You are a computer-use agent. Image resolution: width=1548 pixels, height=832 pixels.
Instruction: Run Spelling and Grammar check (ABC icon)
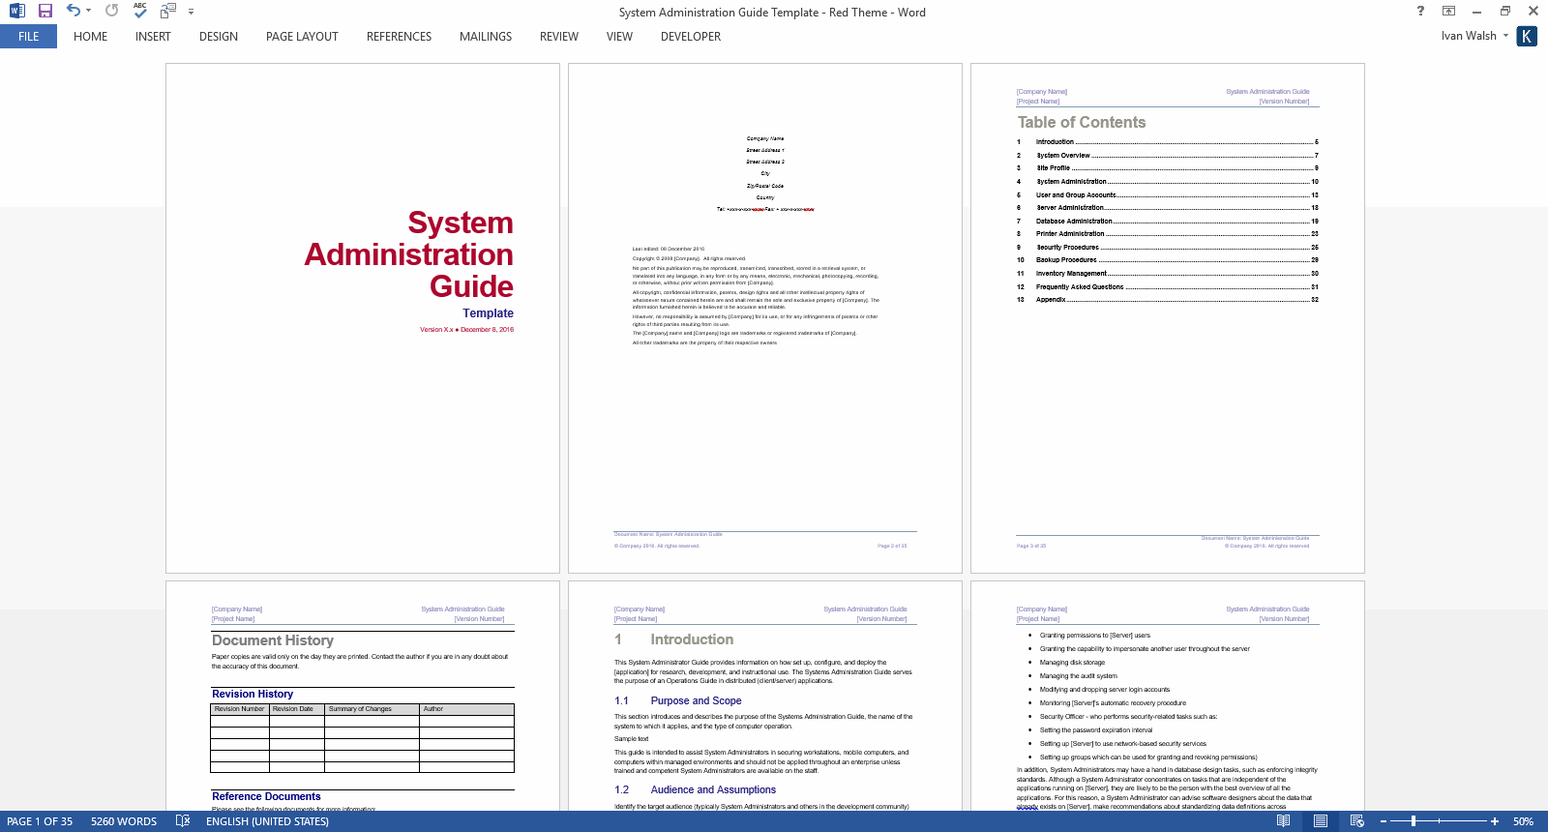140,11
